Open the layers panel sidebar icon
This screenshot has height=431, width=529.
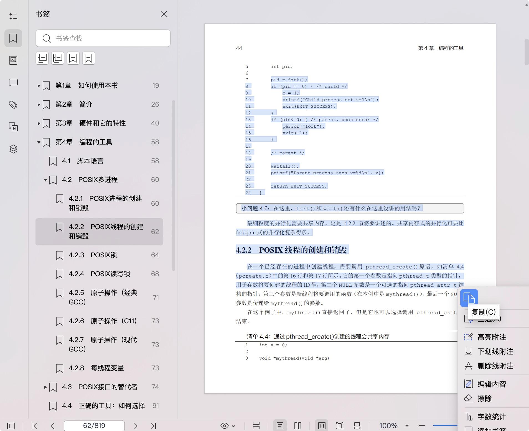pyautogui.click(x=13, y=149)
